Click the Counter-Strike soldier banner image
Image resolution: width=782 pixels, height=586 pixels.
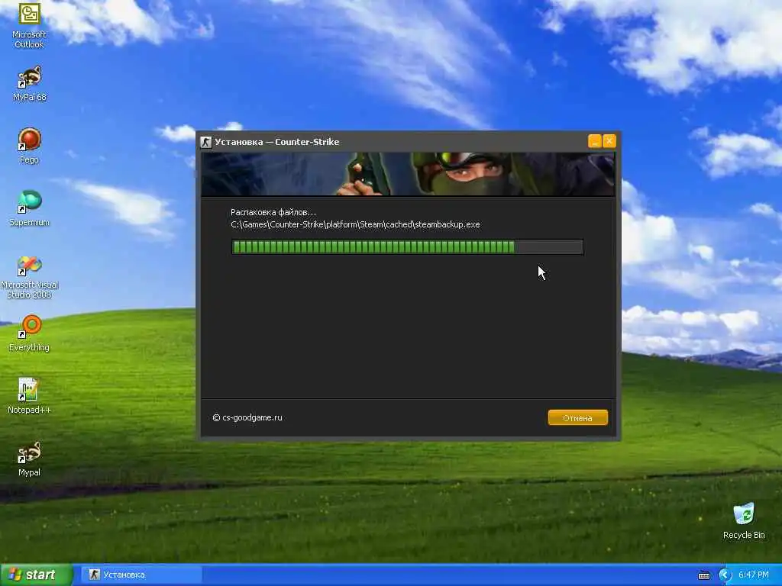(x=408, y=174)
